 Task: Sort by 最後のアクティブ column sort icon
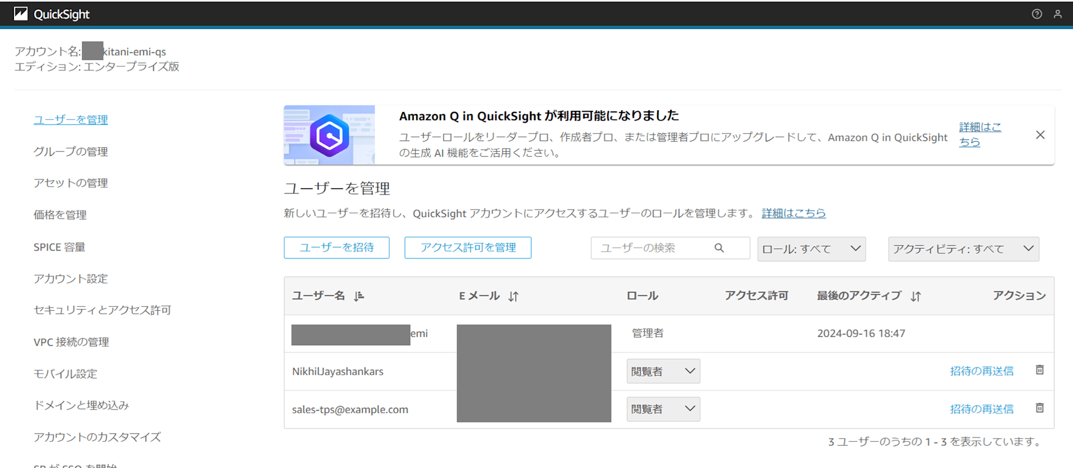pyautogui.click(x=916, y=296)
